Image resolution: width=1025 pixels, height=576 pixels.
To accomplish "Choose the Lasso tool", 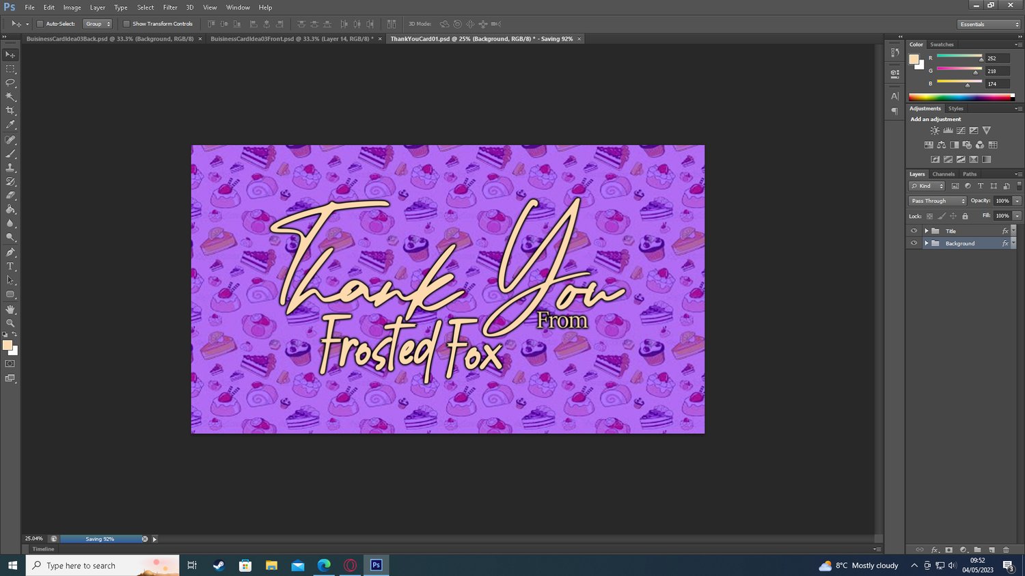I will (x=10, y=83).
